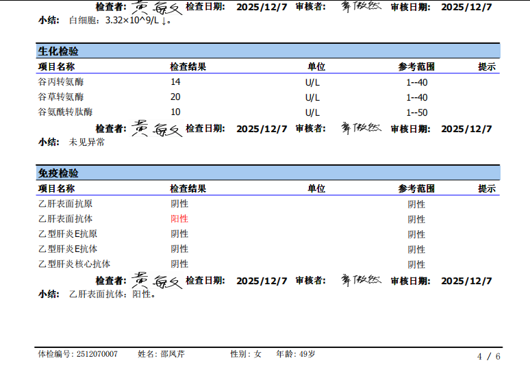Click the 乙肝表面抗体：阳性 summary text

point(112,294)
